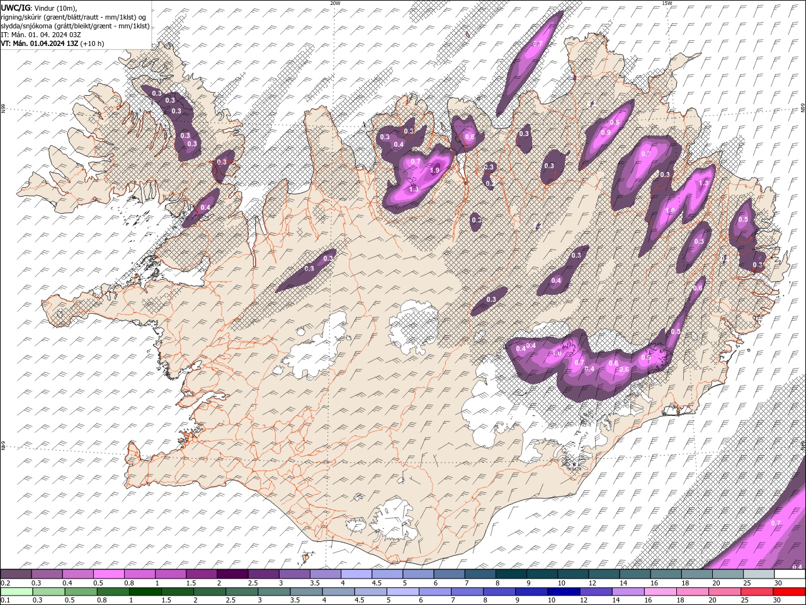
Task: Select the top-row swatch between 20 and 25
Action: pyautogui.click(x=727, y=574)
